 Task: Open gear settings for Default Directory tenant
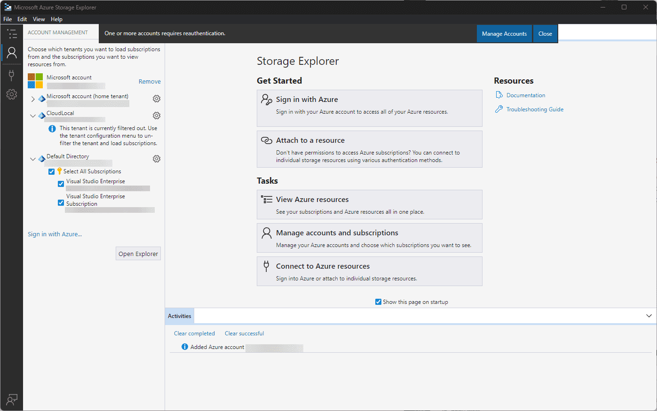pos(157,159)
